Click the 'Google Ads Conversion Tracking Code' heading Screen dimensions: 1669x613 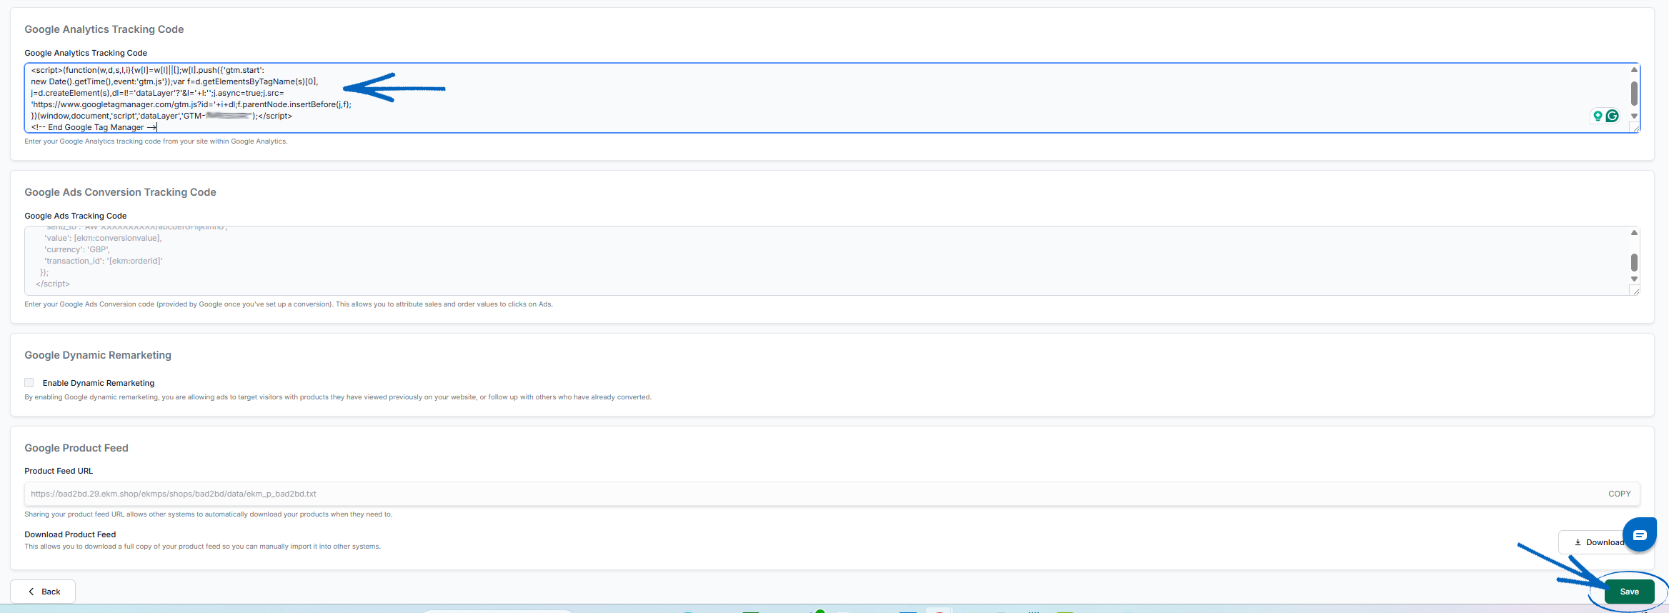[x=120, y=192]
